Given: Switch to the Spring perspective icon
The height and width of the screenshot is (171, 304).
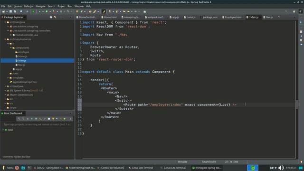Looking at the screenshot, I should [301, 11].
